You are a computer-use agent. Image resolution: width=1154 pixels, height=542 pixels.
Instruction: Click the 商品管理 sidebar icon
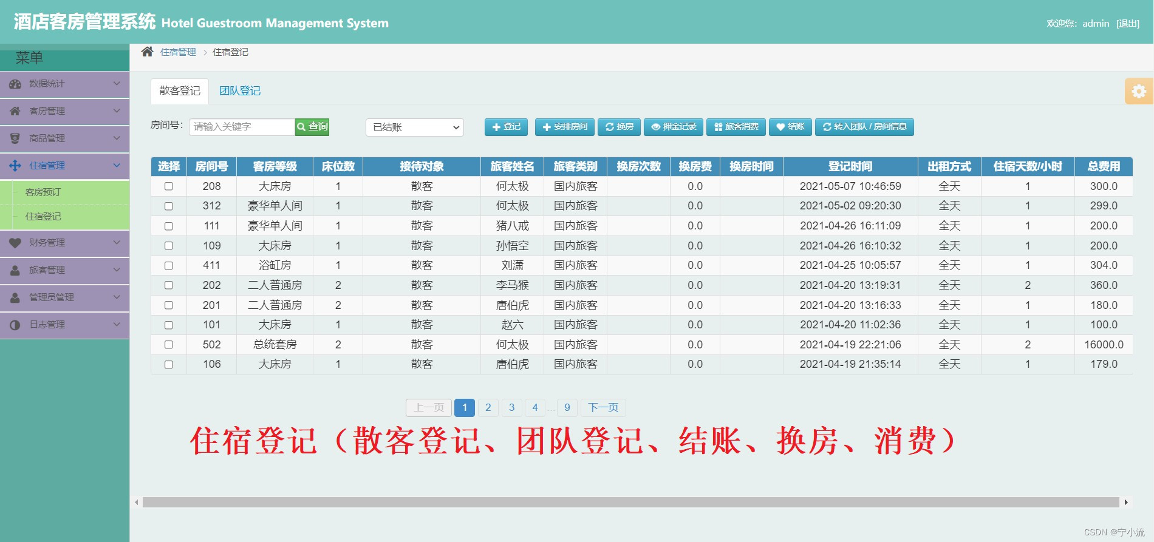point(15,138)
